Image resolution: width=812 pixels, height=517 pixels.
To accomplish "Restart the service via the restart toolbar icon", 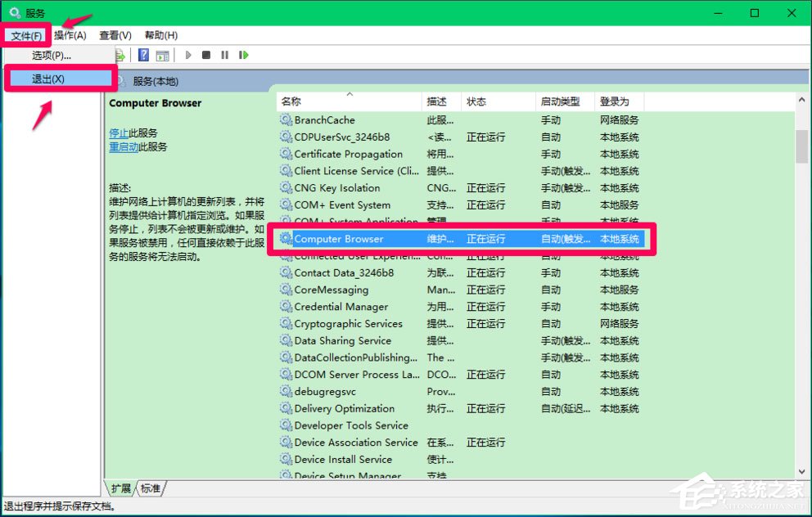I will 242,55.
